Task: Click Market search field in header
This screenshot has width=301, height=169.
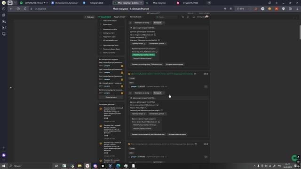Action: (166, 17)
